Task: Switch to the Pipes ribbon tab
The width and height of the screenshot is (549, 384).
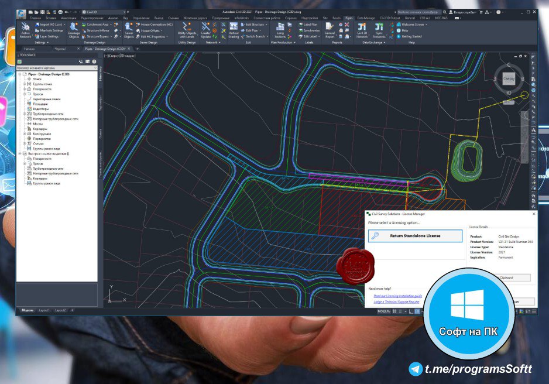Action: point(349,18)
